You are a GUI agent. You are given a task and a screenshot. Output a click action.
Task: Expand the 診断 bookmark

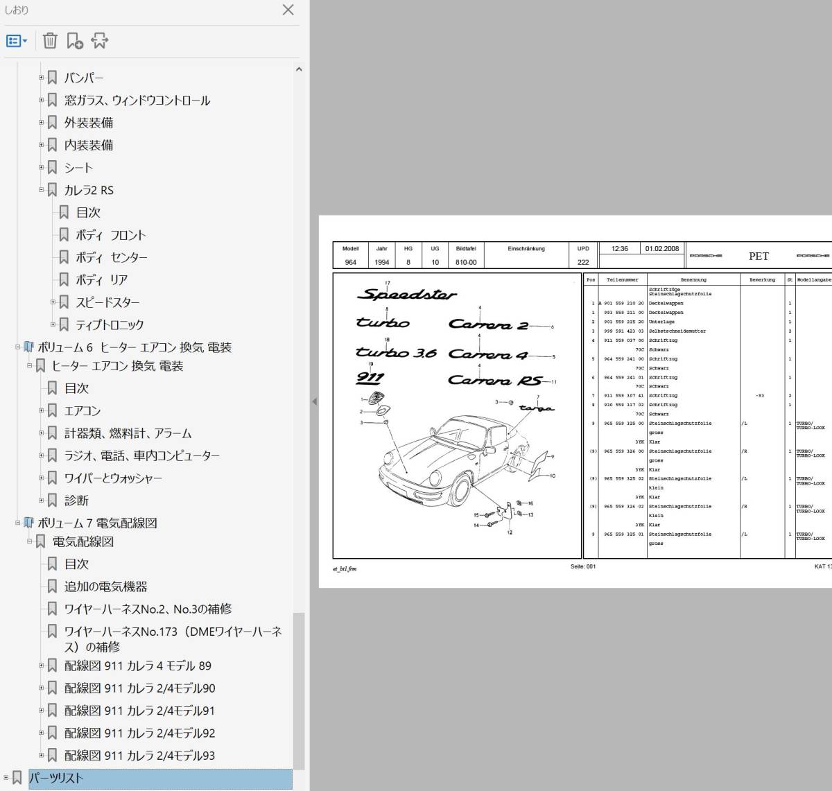[x=41, y=501]
